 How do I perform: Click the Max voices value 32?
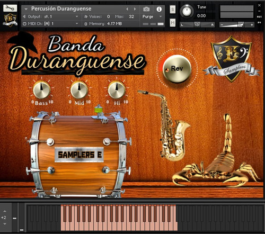pyautogui.click(x=131, y=16)
